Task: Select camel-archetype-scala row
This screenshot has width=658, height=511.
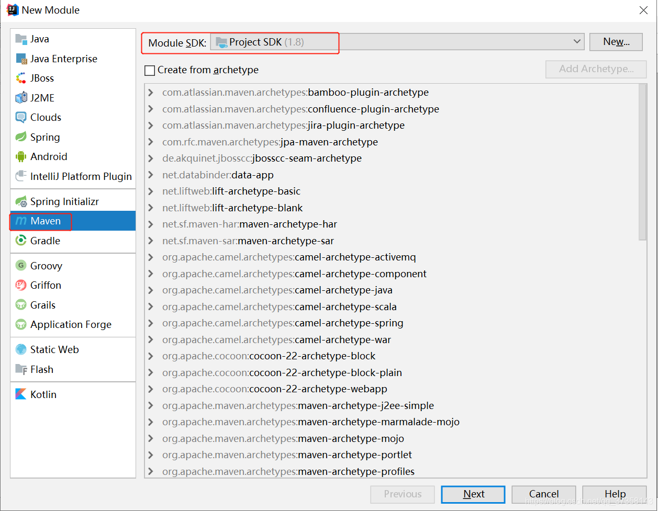Action: point(392,306)
